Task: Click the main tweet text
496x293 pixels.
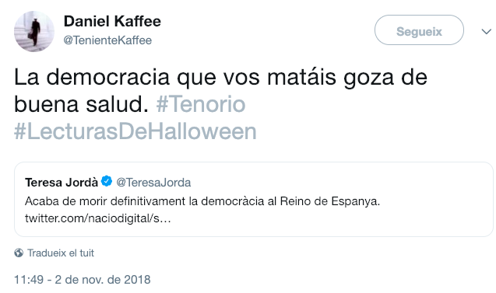Action: tap(220, 104)
